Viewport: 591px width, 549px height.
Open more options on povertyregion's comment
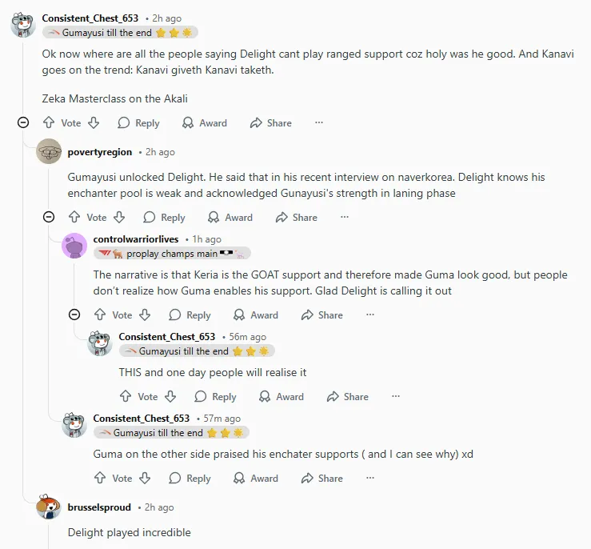[345, 218]
